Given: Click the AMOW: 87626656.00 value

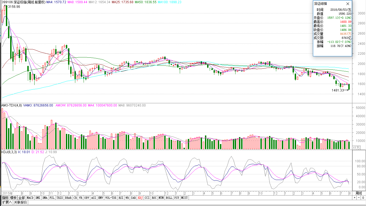Looking at the screenshot, I should (x=71, y=105).
